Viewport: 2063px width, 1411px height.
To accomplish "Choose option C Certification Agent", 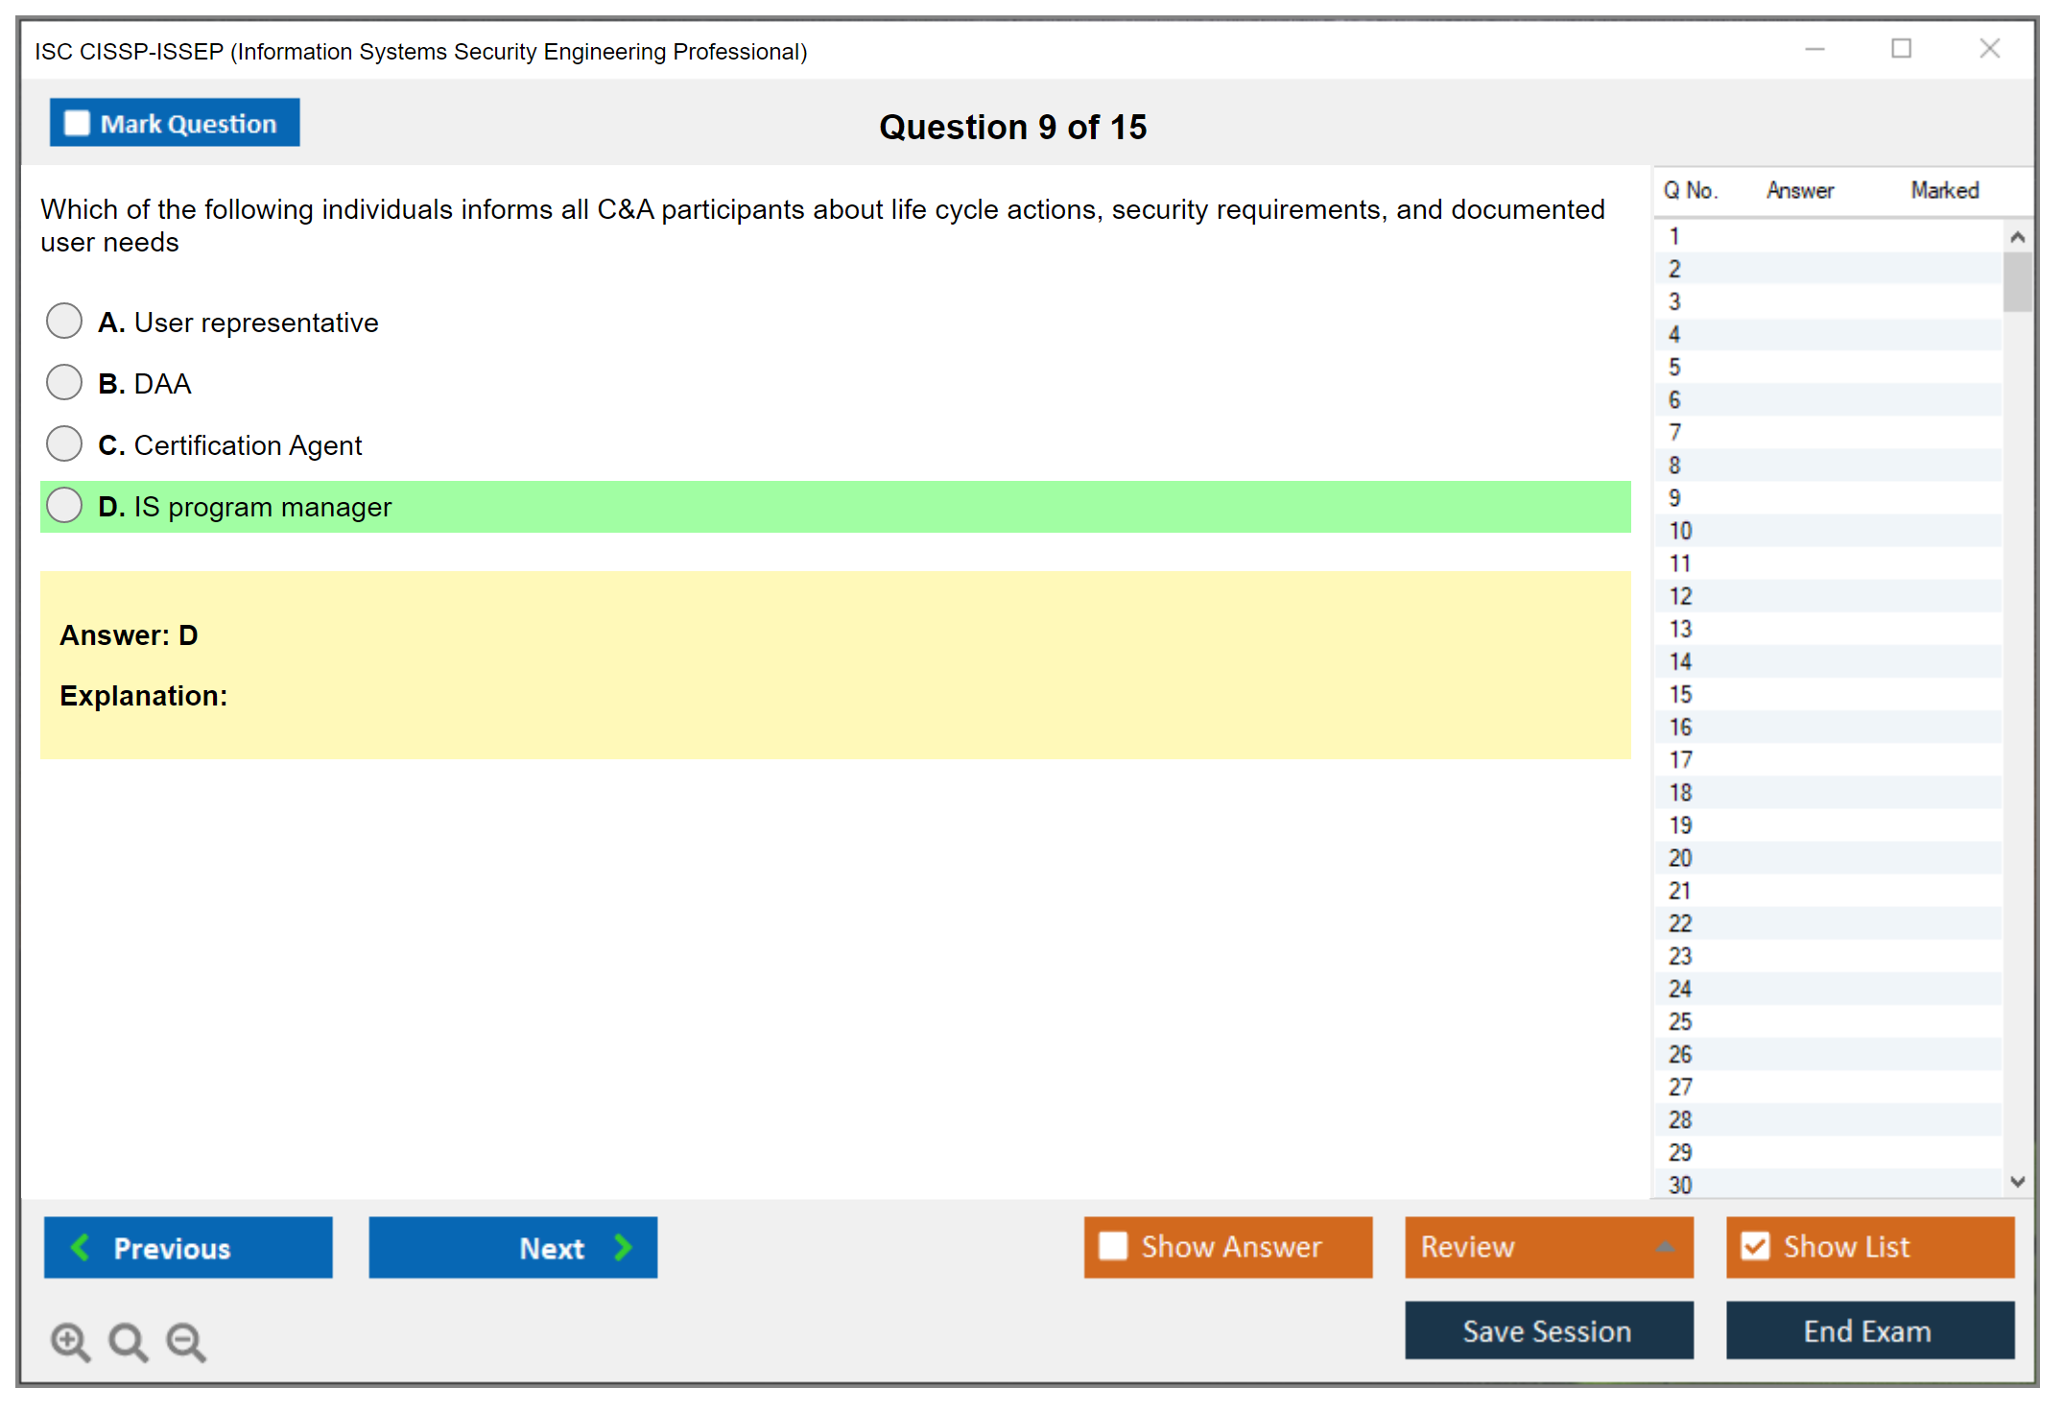I will (x=64, y=443).
